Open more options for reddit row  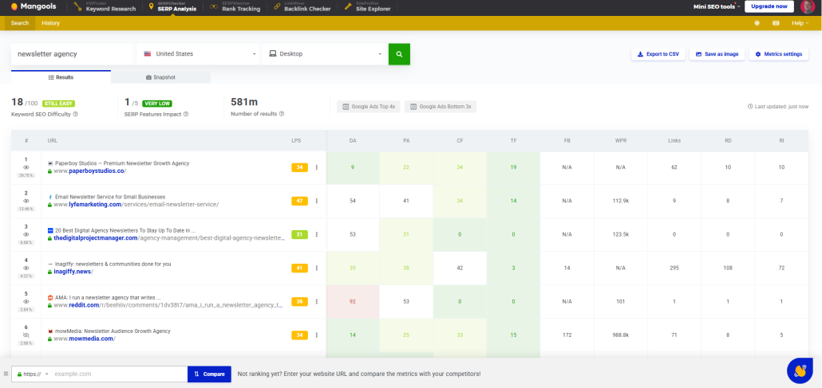point(317,301)
